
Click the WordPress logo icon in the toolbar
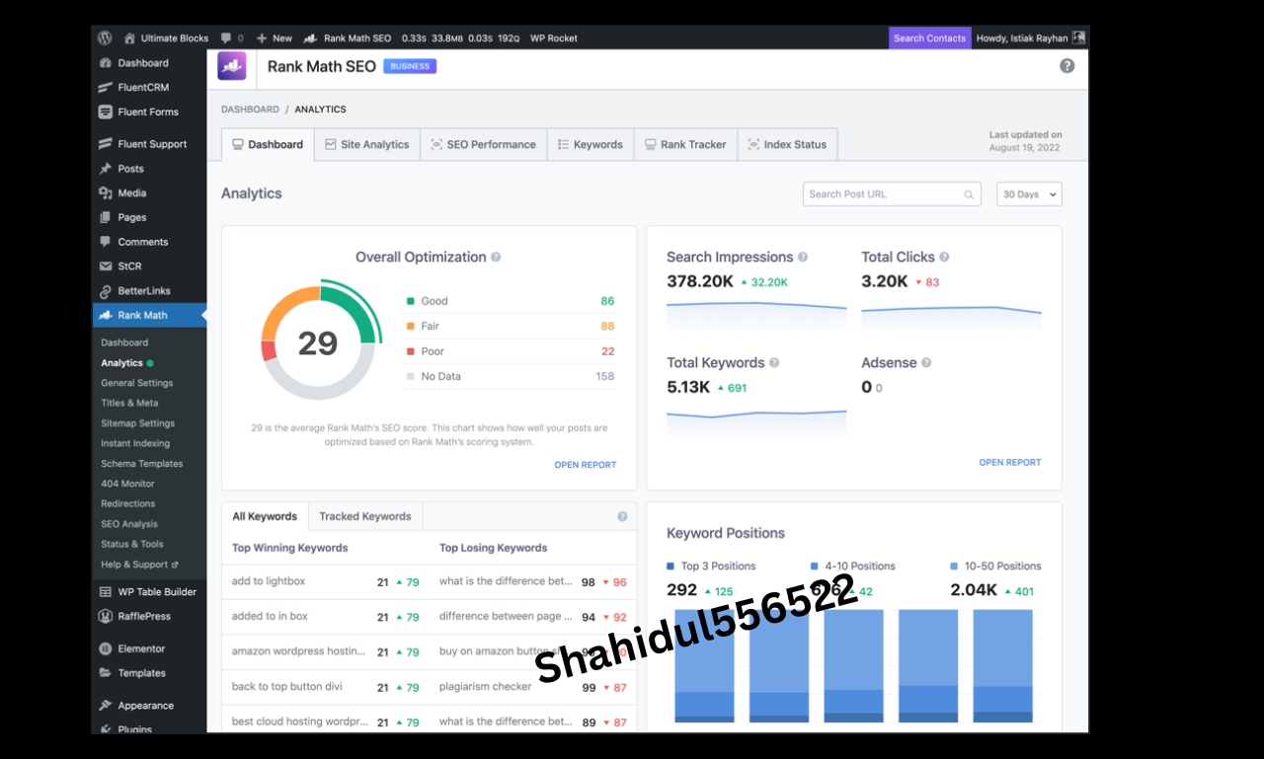104,38
